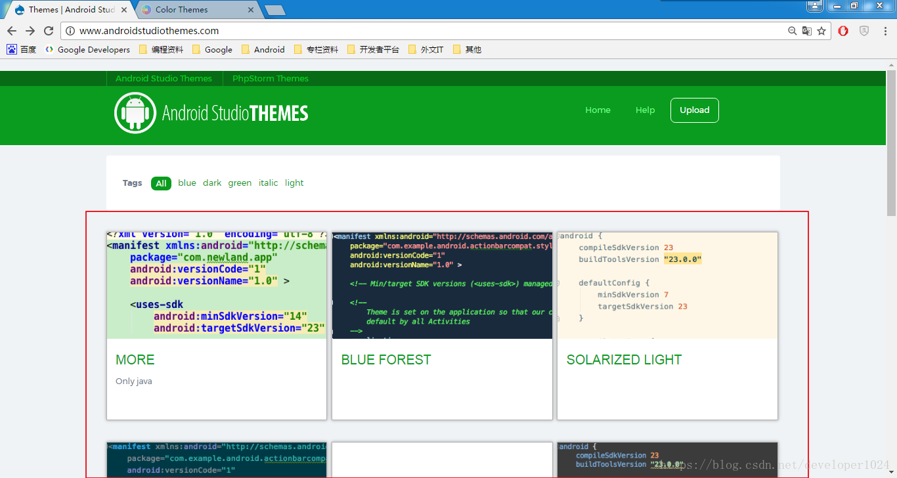This screenshot has height=478, width=897.
Task: Filter themes by light tag
Action: (x=294, y=183)
